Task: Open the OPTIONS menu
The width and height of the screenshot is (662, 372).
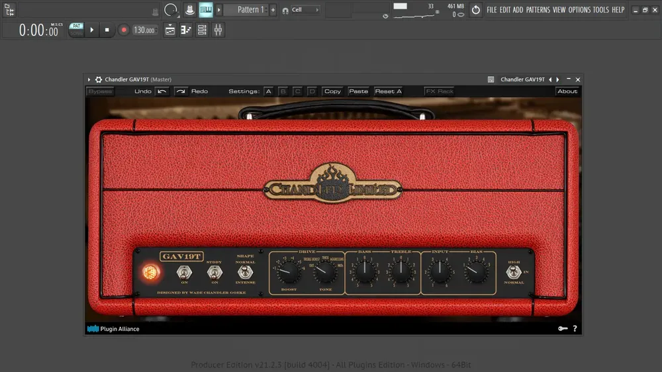Action: tap(579, 10)
